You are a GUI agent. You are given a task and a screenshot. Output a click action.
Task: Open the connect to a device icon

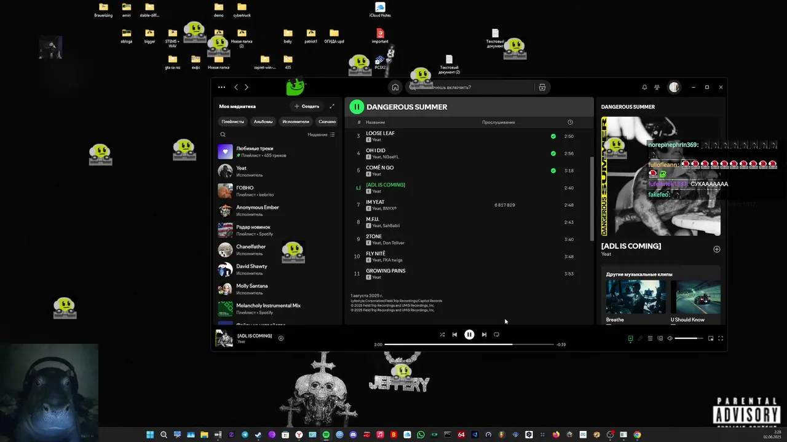click(x=660, y=338)
